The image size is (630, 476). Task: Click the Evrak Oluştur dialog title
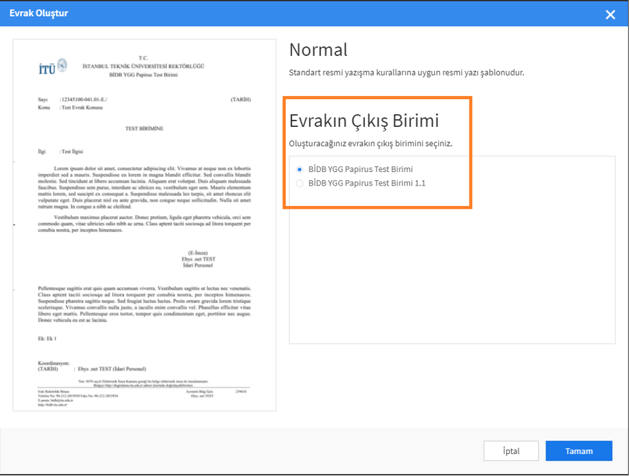coord(39,14)
